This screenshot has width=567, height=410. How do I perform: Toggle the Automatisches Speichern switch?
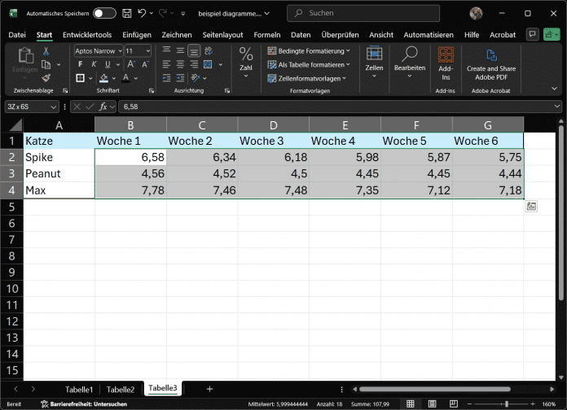(104, 13)
